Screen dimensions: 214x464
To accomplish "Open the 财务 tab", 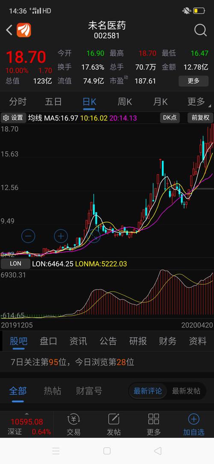I will tap(168, 341).
